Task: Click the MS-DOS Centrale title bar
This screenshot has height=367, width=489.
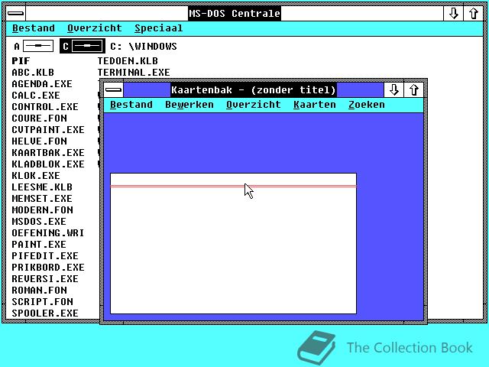Action: 235,14
